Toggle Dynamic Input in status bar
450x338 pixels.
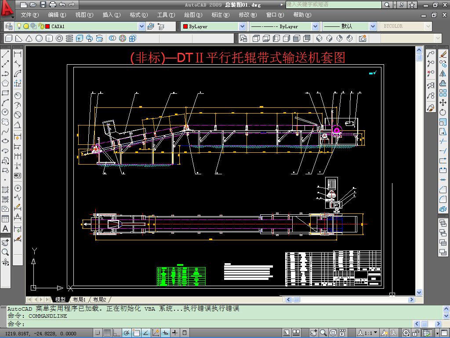click(x=165, y=333)
